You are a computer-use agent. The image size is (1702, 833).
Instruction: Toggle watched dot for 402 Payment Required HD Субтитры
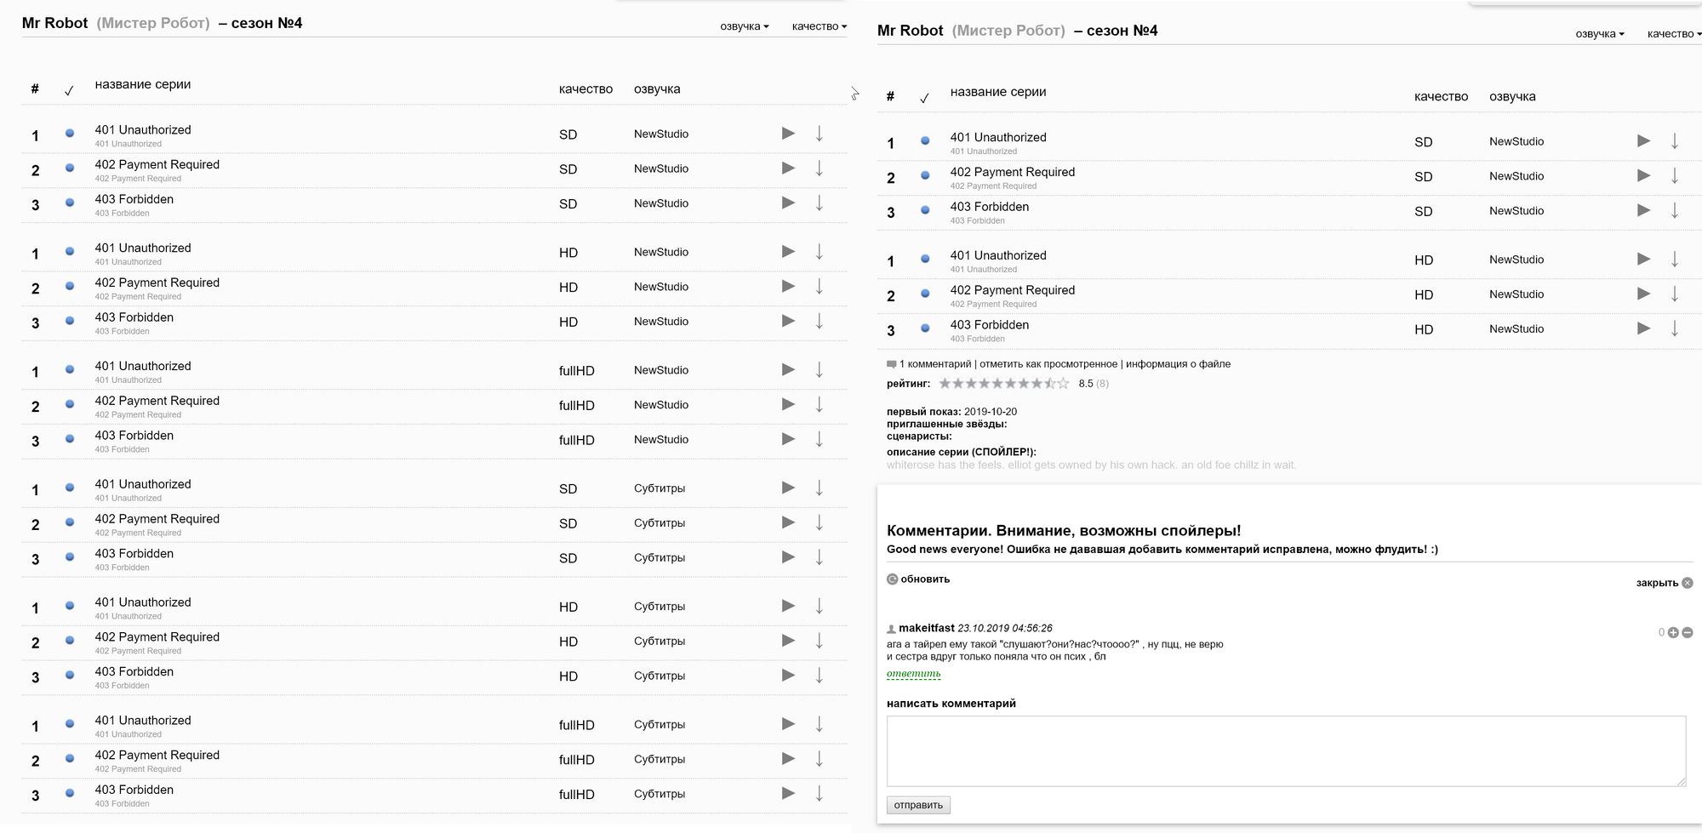[x=70, y=641]
